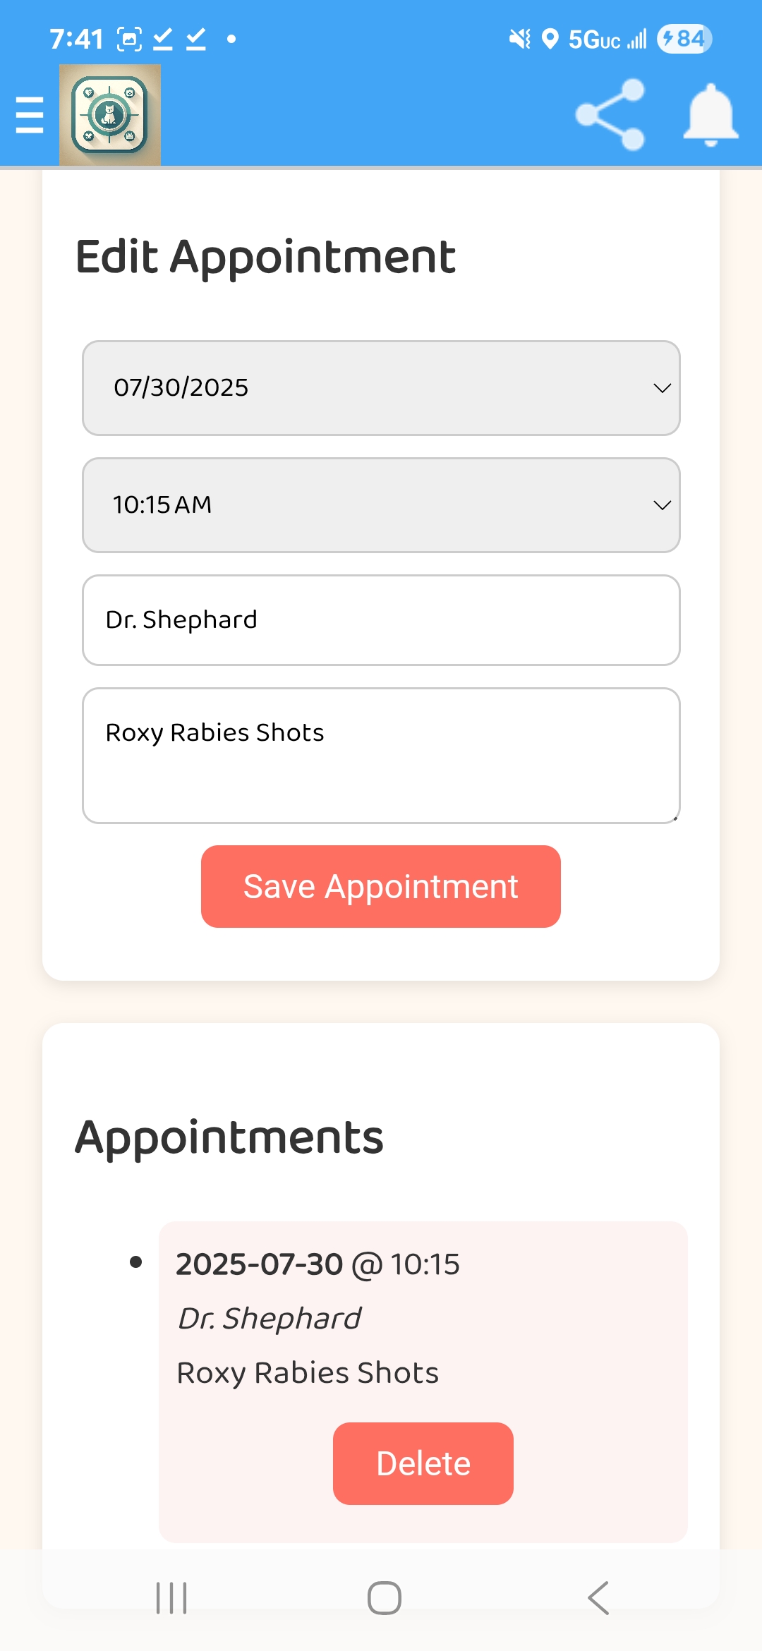Screen dimensions: 762x1651
Task: Click the Dr. Shephard vet name field
Action: (381, 620)
